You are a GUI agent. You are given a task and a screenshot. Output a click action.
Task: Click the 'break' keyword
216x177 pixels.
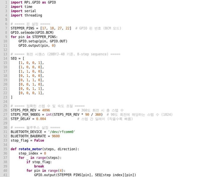(x=39, y=166)
